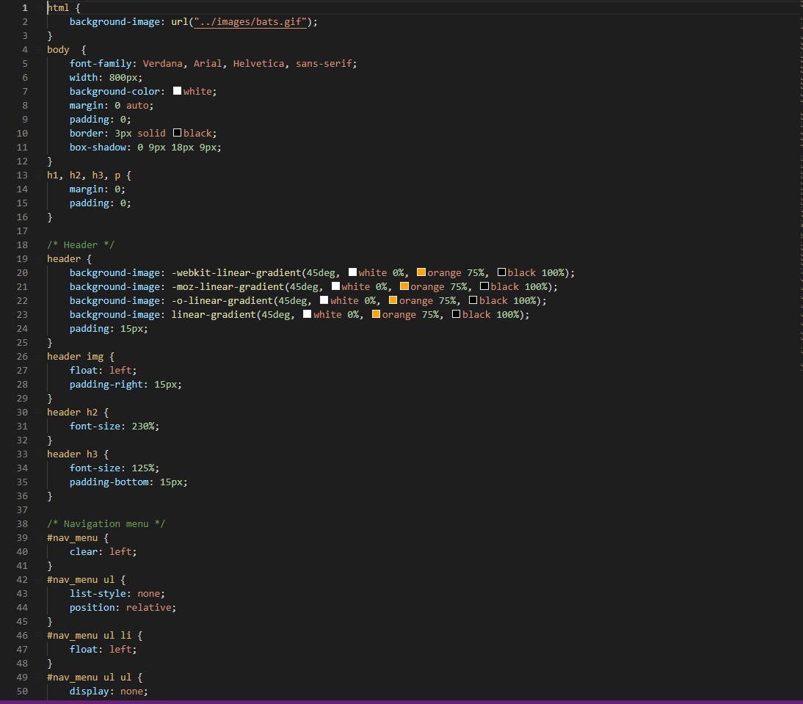Collapse the header rule fold at line 19
The height and width of the screenshot is (704, 803).
[39, 258]
